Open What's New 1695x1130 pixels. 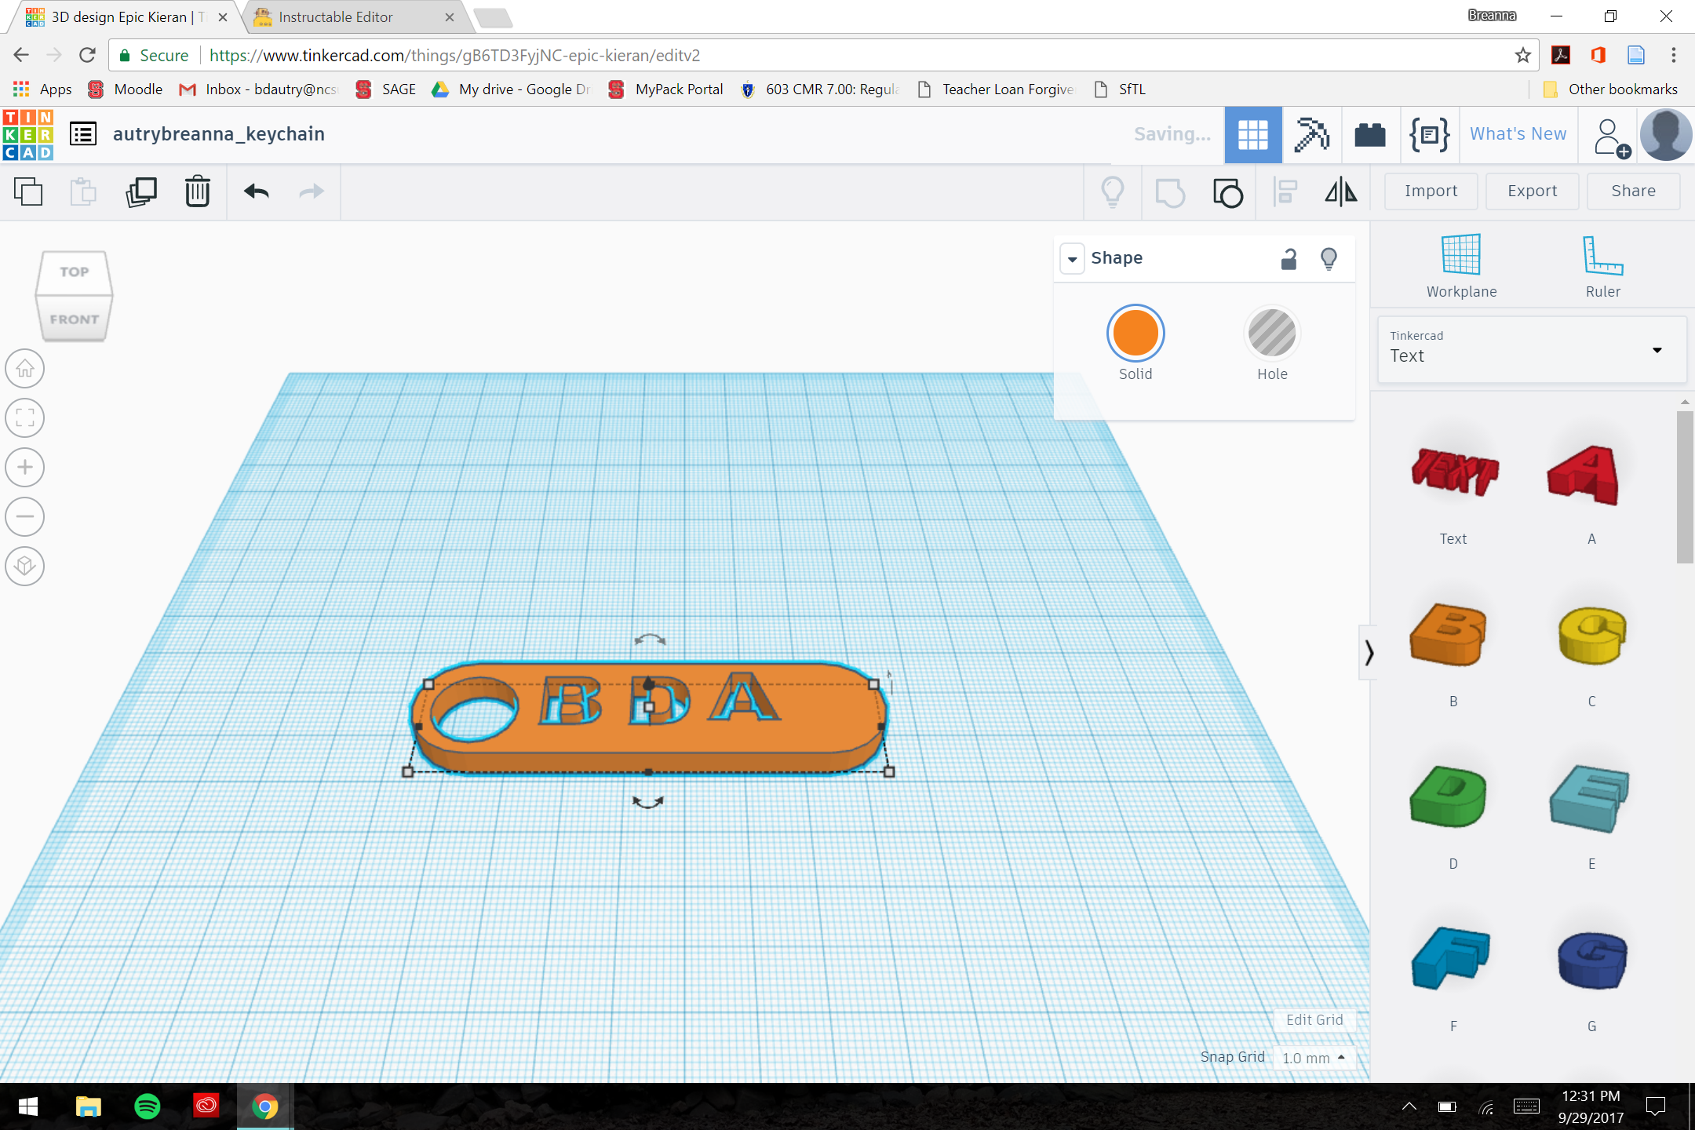tap(1517, 134)
